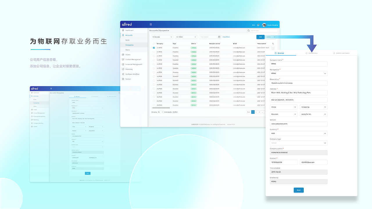Click the Next button in the large form
Screen dimensions: 372x209
(x=299, y=190)
